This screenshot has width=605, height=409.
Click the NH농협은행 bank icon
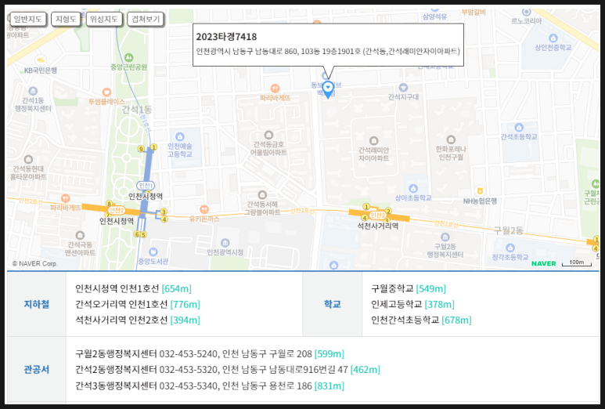(480, 191)
